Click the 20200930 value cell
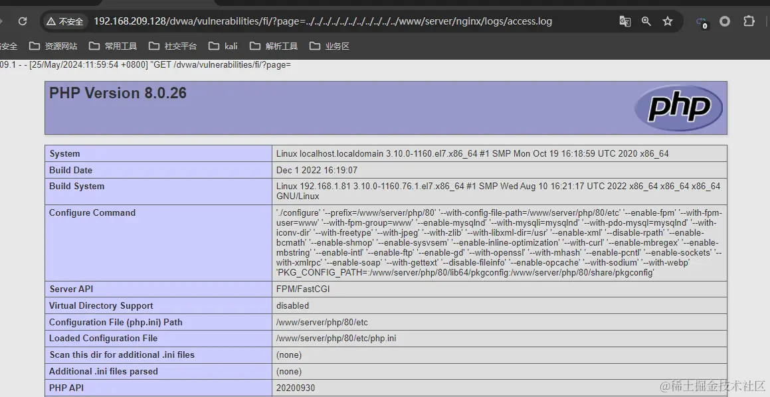 click(500, 388)
